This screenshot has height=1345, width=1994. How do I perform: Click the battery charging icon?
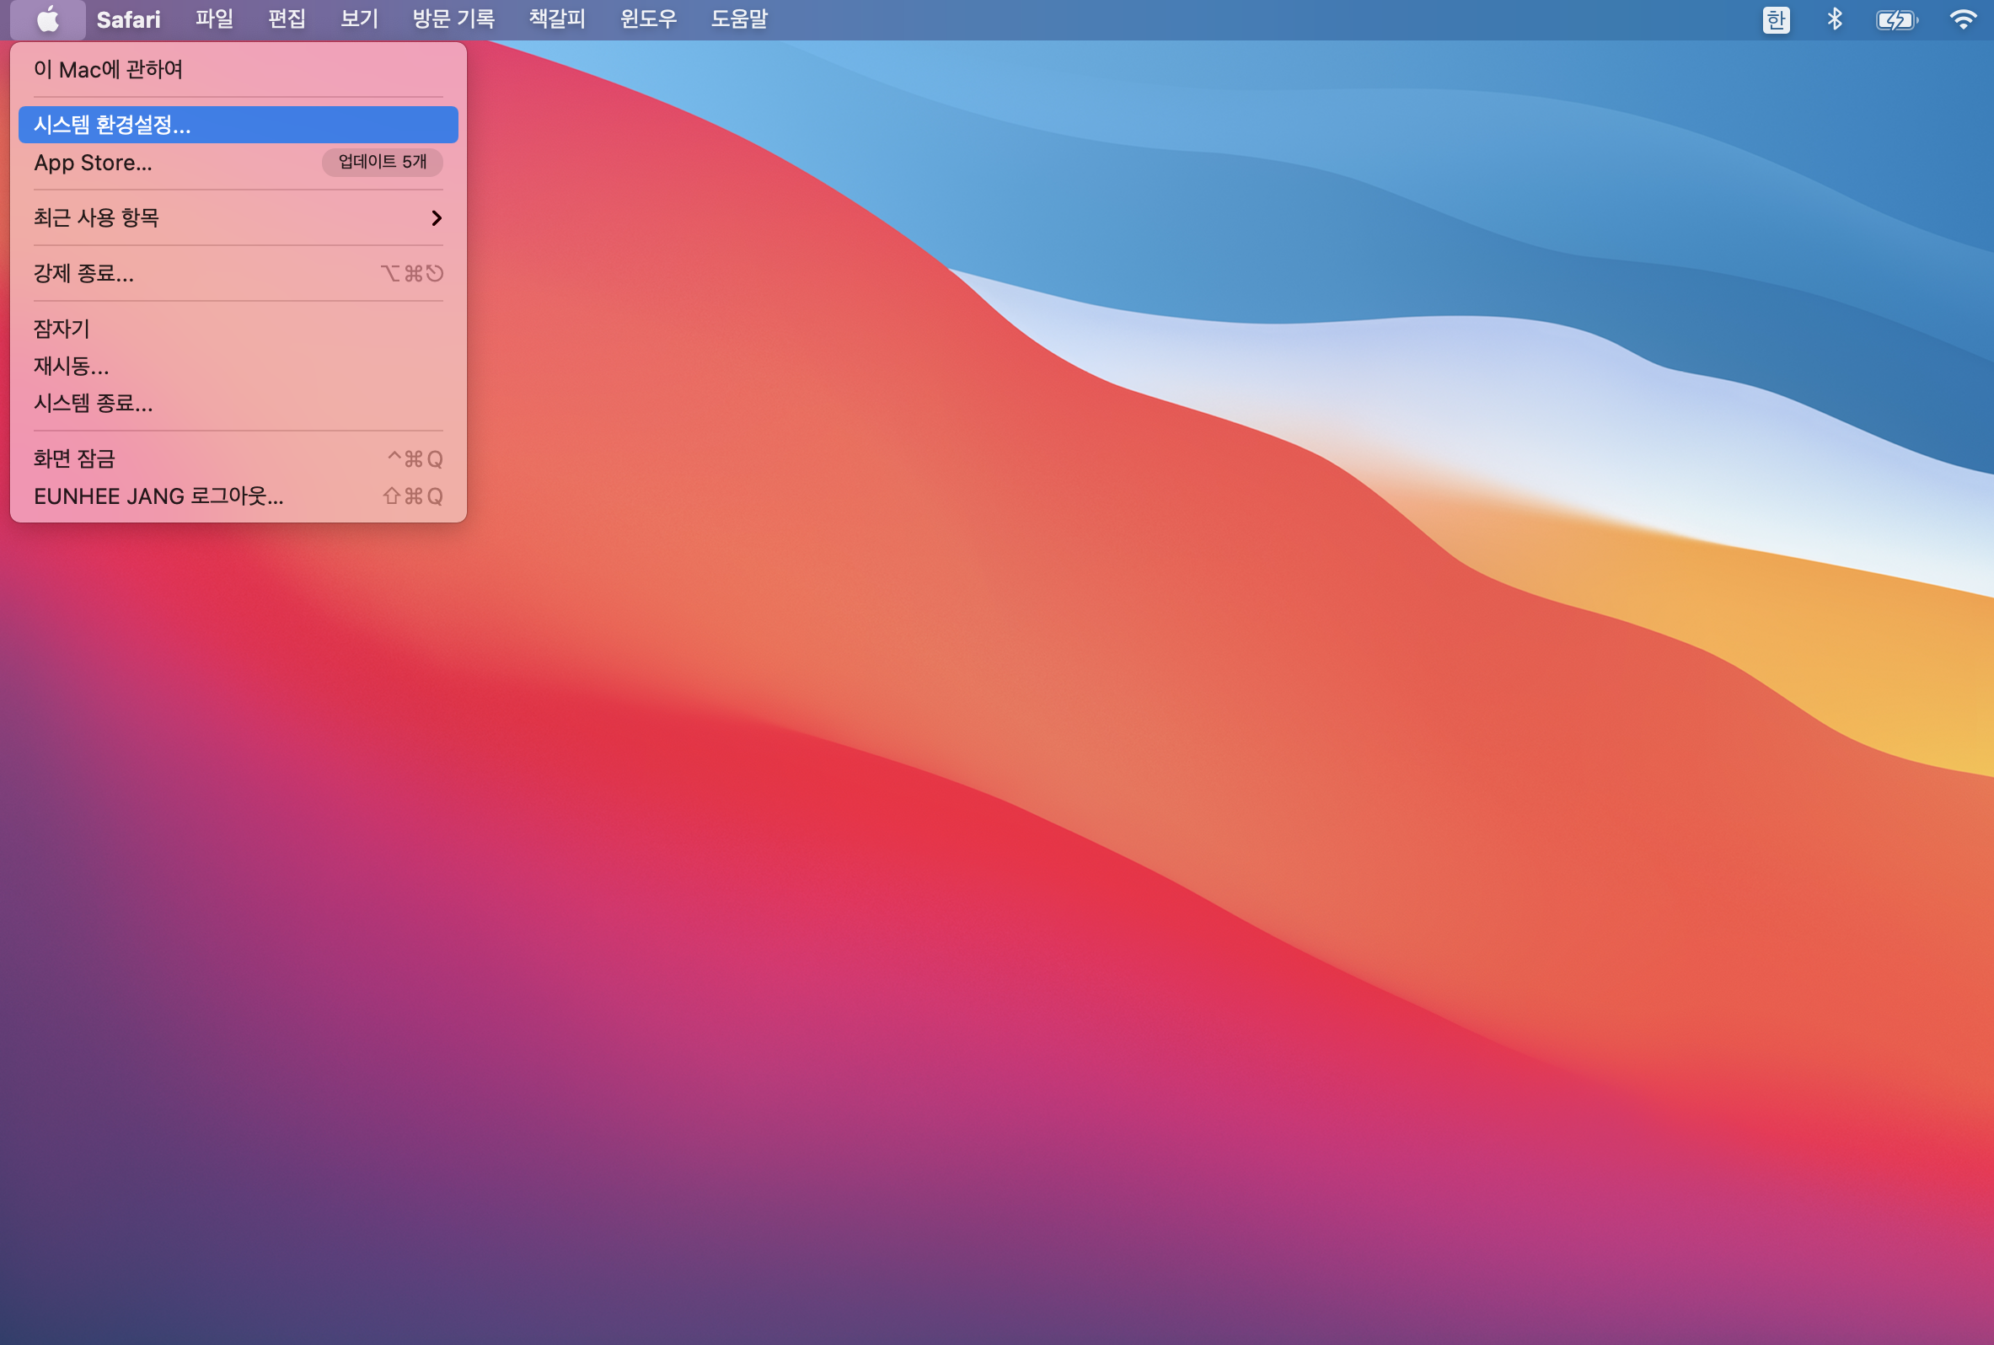[1896, 19]
